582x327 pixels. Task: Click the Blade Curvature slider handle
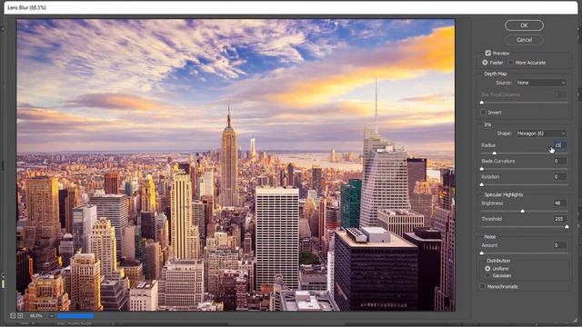482,169
